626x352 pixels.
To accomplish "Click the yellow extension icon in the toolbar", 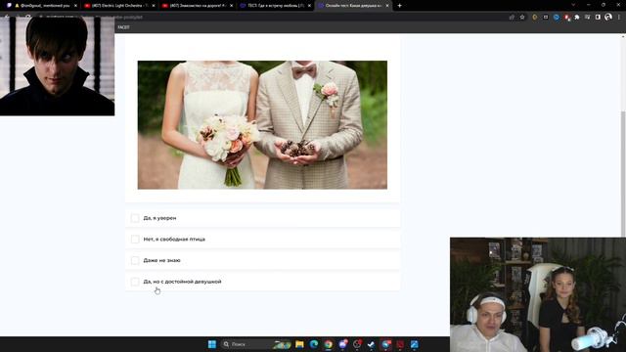I will (535, 18).
